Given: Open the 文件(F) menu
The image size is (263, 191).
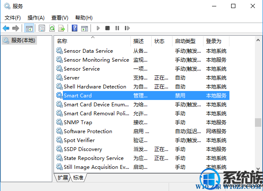Looking at the screenshot, I should 13,18.
